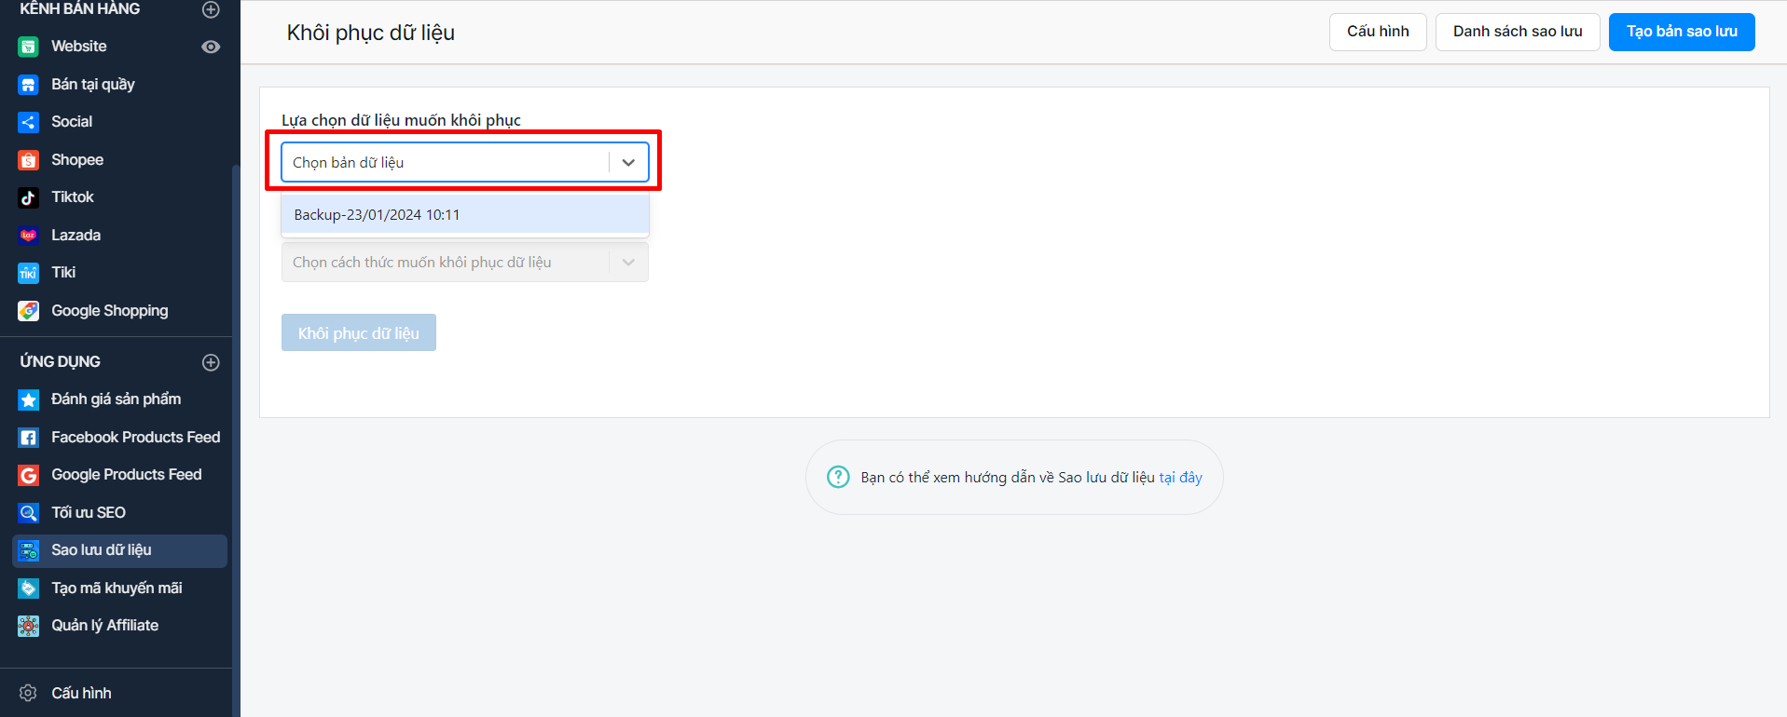Click the Chọn bản dữ liệu dropdown field
The image size is (1787, 717).
(464, 162)
